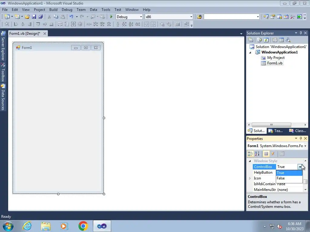The width and height of the screenshot is (310, 232).
Task: Click the Align Tops layout icon
Action: pyautogui.click(x=38, y=24)
